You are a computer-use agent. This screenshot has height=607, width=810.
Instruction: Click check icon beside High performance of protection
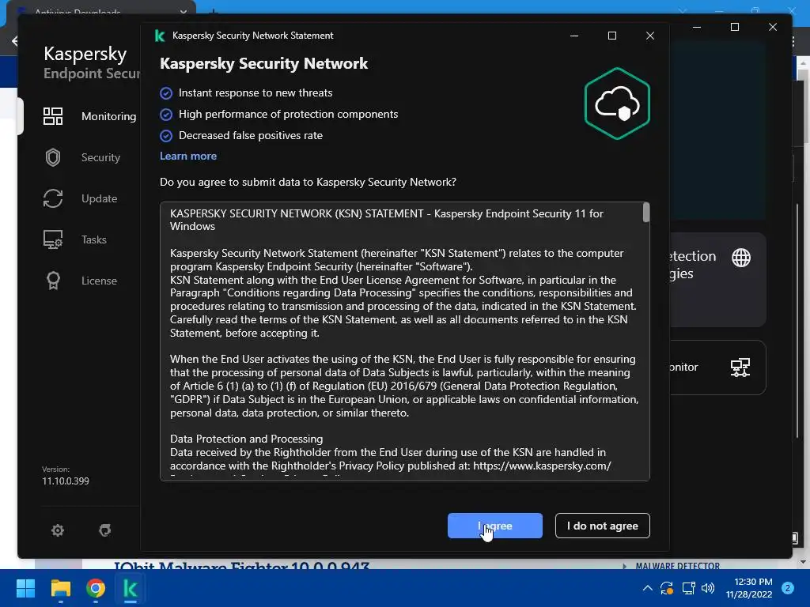(x=166, y=114)
